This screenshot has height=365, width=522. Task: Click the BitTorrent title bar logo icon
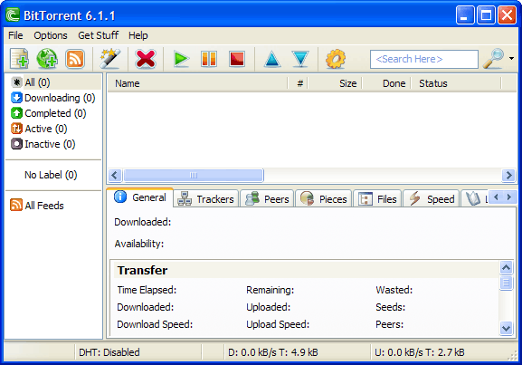[x=13, y=15]
